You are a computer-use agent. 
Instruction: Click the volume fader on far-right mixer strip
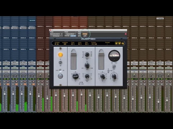coord(167,100)
